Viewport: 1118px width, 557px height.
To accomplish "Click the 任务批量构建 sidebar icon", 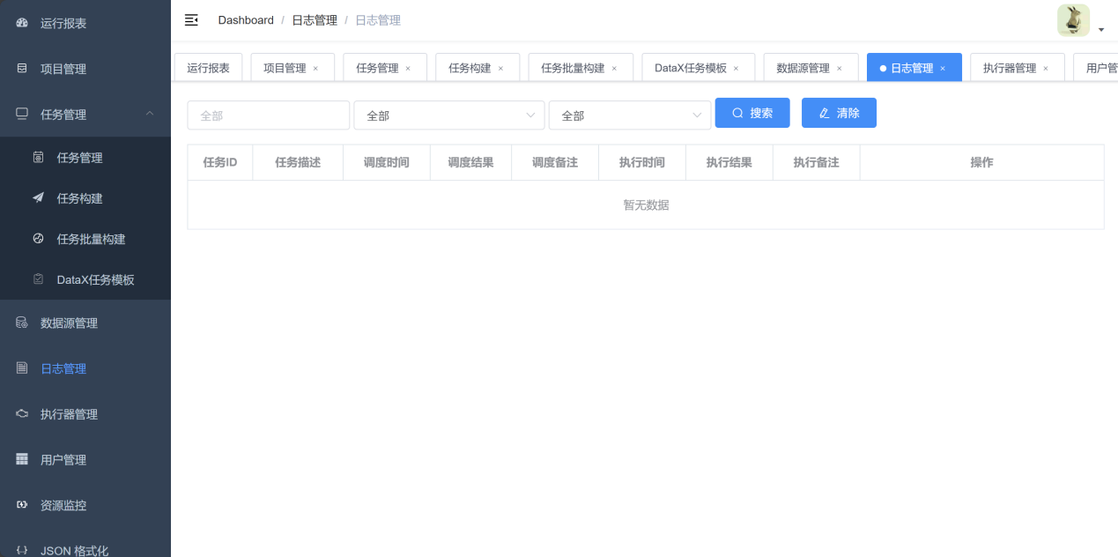I will click(x=38, y=239).
